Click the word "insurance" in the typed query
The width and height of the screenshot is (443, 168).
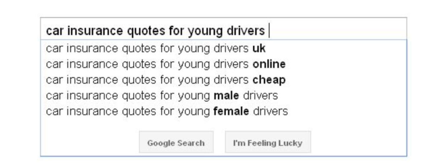coord(95,31)
